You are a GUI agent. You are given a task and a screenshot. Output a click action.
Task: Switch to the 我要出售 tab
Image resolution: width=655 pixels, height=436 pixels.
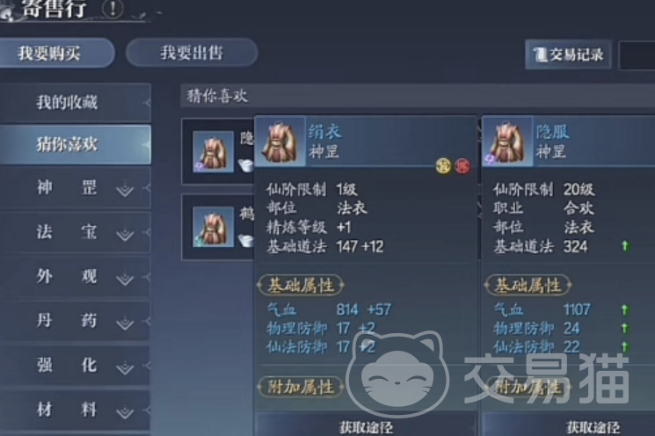pyautogui.click(x=192, y=53)
